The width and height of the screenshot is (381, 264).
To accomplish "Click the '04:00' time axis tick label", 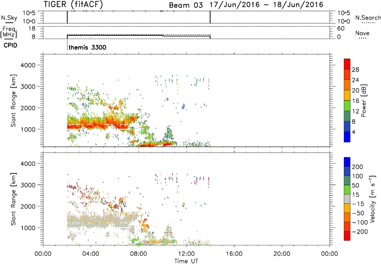I will [x=91, y=254].
